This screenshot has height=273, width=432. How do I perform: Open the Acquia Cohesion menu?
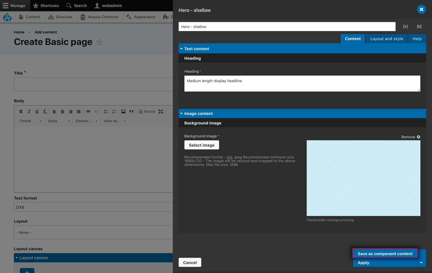pyautogui.click(x=99, y=17)
